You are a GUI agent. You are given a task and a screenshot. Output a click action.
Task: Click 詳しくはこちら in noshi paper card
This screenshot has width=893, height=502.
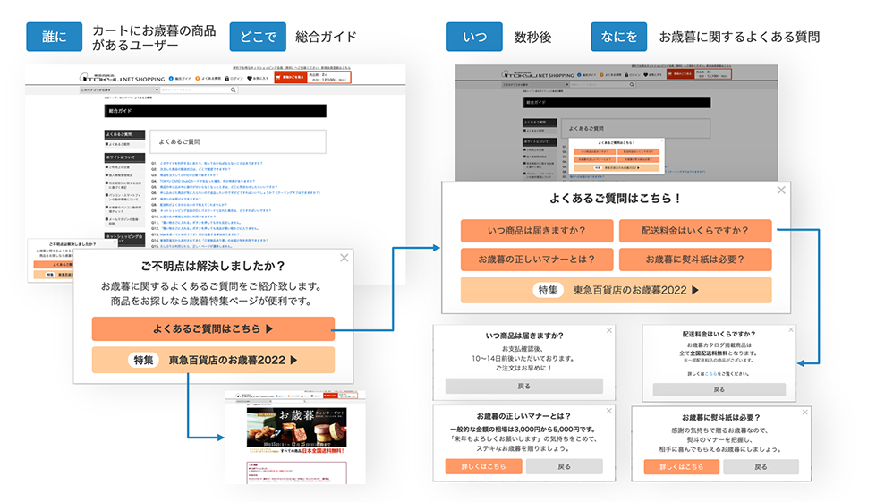click(x=681, y=467)
